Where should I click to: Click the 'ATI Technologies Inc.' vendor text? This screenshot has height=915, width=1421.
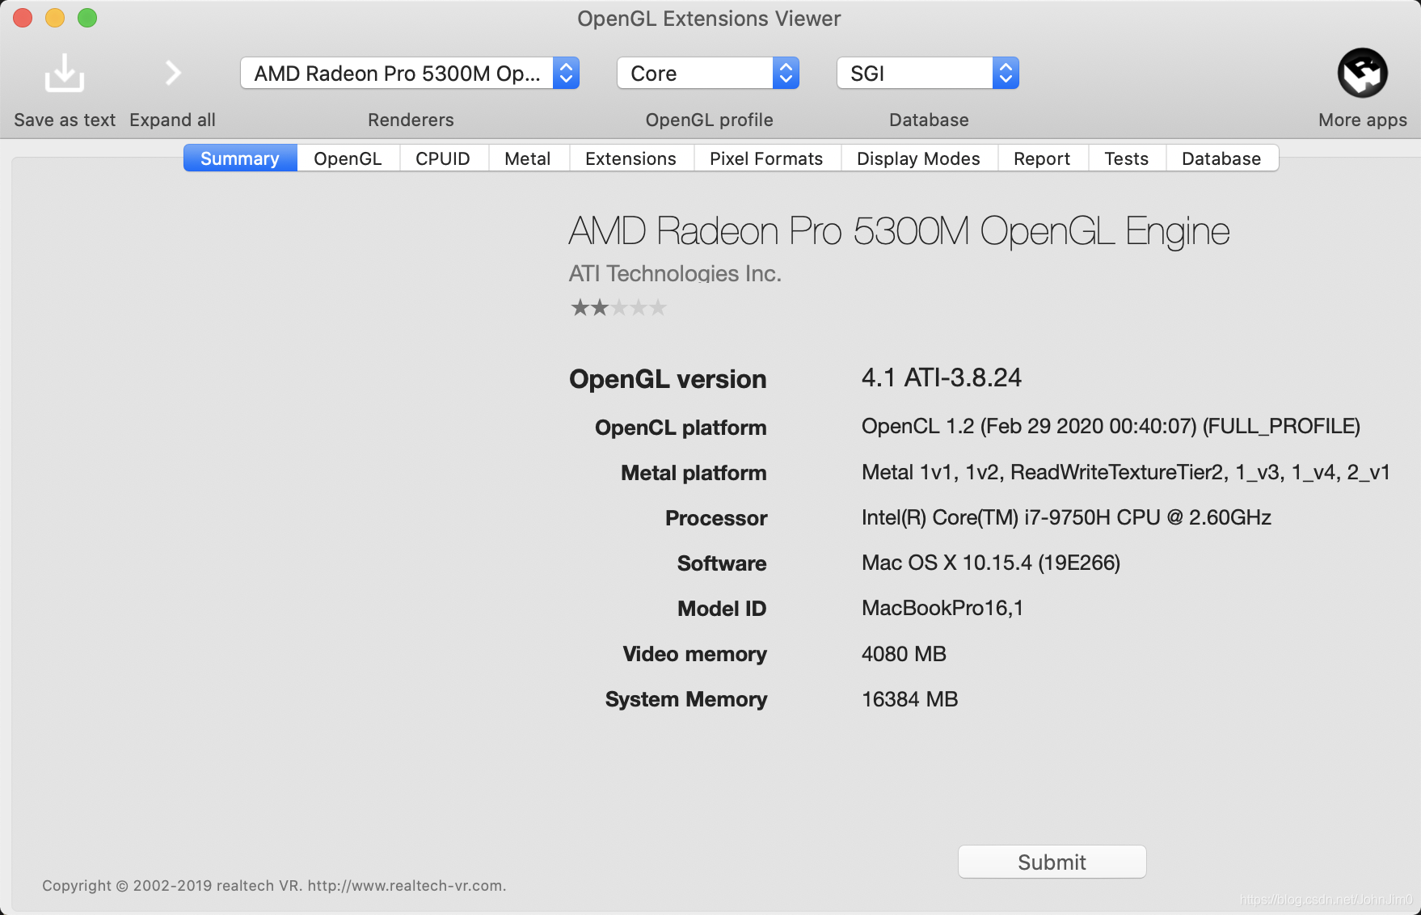coord(675,273)
